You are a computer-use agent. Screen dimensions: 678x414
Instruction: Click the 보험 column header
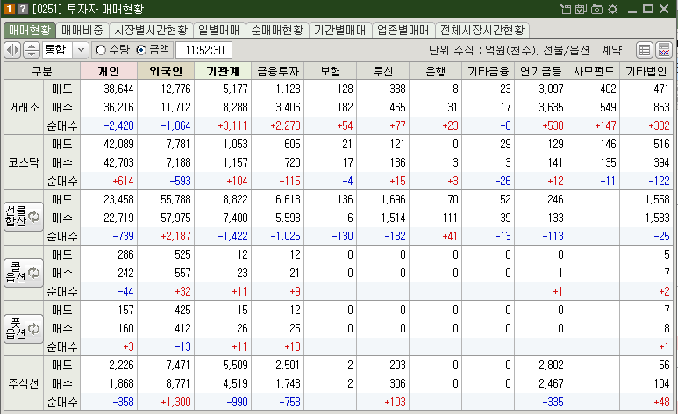[x=331, y=71]
